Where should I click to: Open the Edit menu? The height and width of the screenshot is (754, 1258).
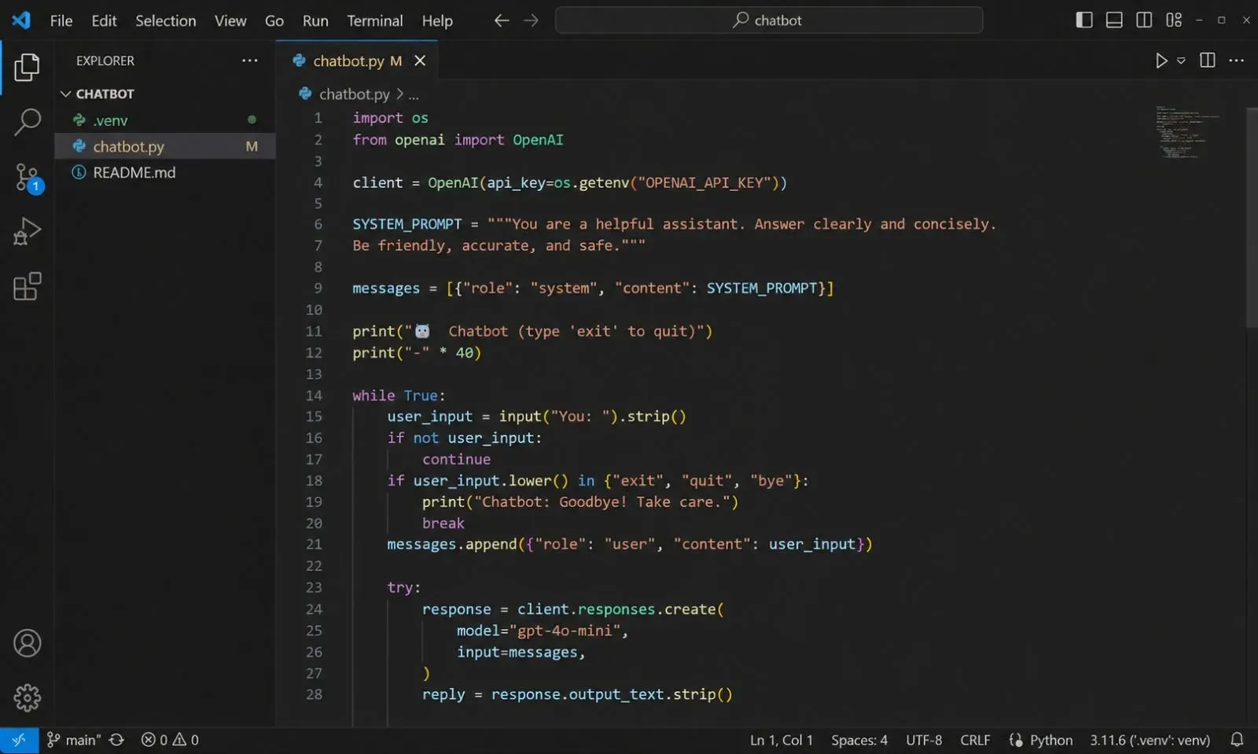point(104,20)
